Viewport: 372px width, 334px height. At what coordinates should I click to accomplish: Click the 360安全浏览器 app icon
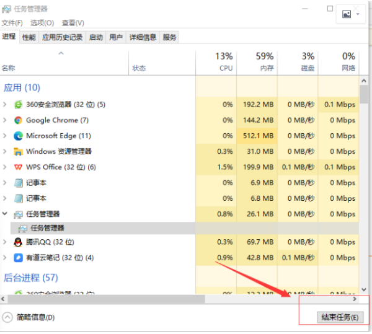[18, 104]
